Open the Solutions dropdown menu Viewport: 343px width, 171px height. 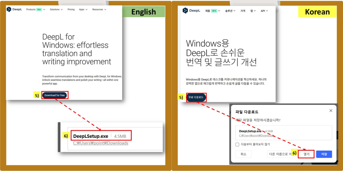[x=56, y=10]
